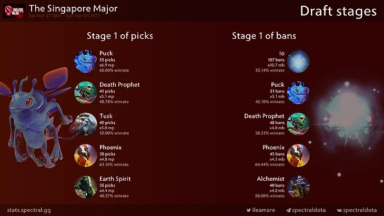Click Puck's hero portrait in picks

click(x=85, y=61)
